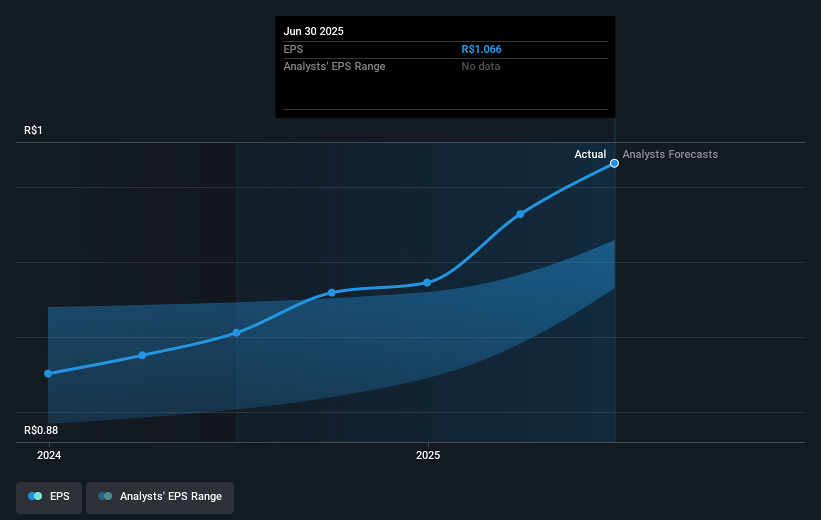This screenshot has height=520, width=821.
Task: Switch to the Actual section of the chart
Action: 590,154
